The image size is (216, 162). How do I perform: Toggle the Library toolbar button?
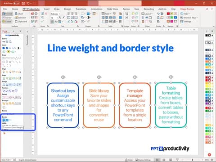pyautogui.click(x=7, y=18)
